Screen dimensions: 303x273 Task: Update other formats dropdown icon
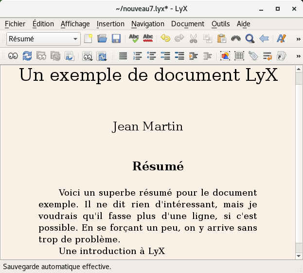(102, 56)
